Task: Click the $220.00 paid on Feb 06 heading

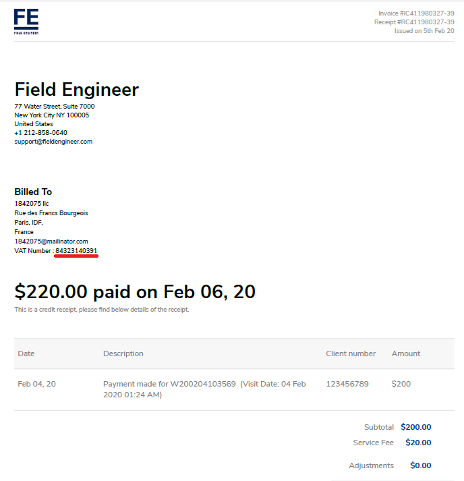Action: 135,291
